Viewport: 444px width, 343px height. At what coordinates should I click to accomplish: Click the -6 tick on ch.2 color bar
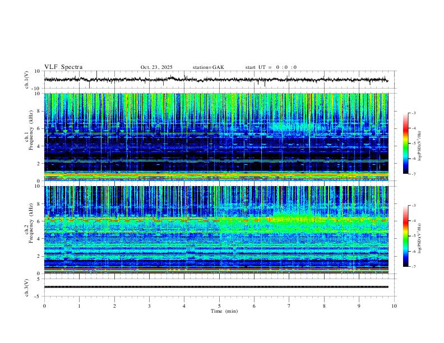[x=414, y=251]
